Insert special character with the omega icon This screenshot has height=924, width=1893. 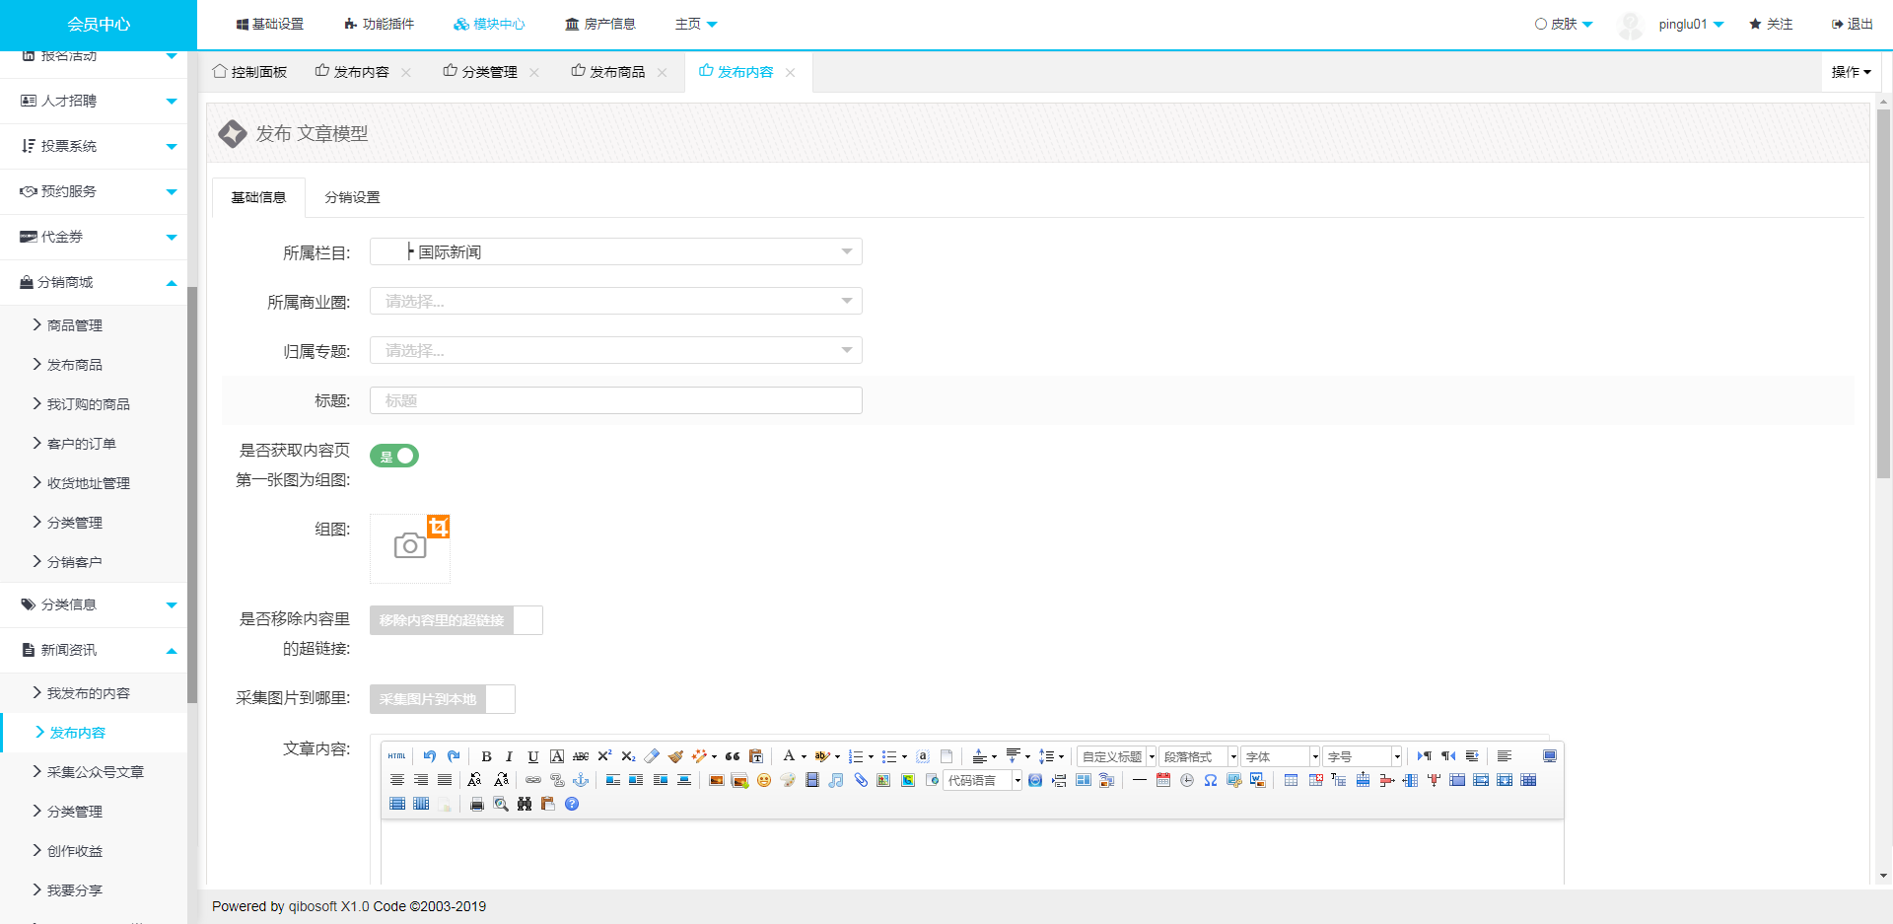pos(1211,780)
